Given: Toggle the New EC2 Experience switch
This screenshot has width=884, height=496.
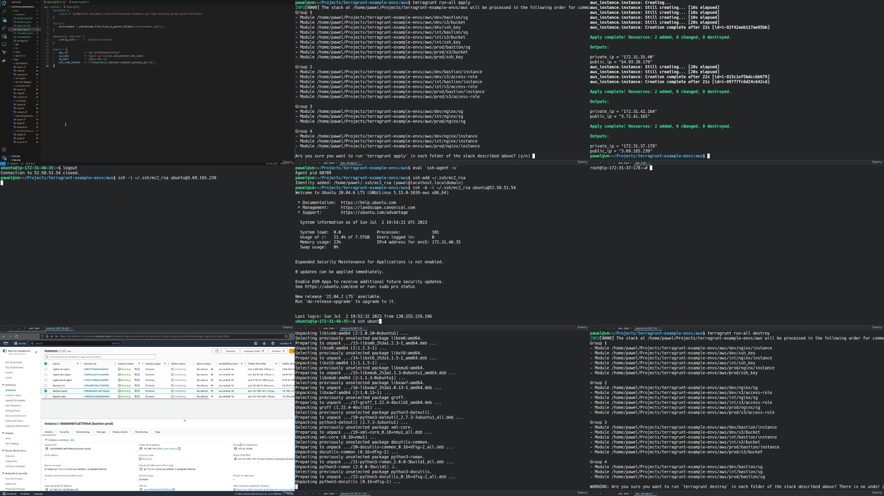Looking at the screenshot, I should 5,351.
